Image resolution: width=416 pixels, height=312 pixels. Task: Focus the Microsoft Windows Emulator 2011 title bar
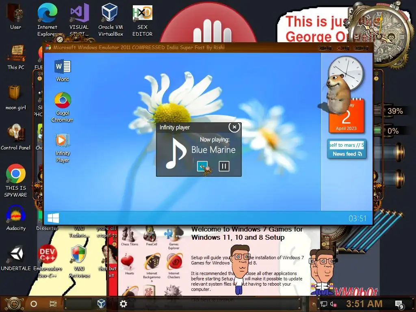pos(208,48)
